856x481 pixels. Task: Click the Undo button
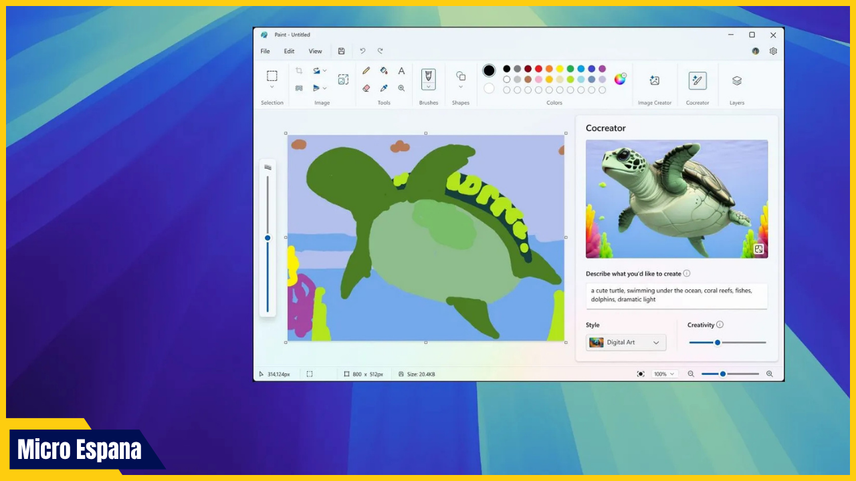[x=362, y=51]
